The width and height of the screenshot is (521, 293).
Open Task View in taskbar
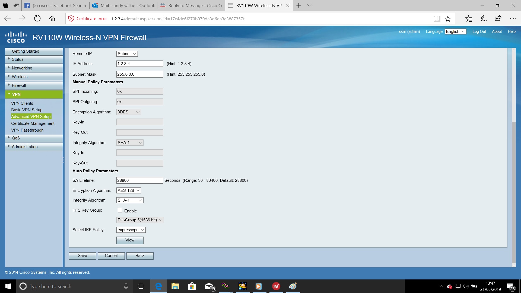[x=141, y=286]
